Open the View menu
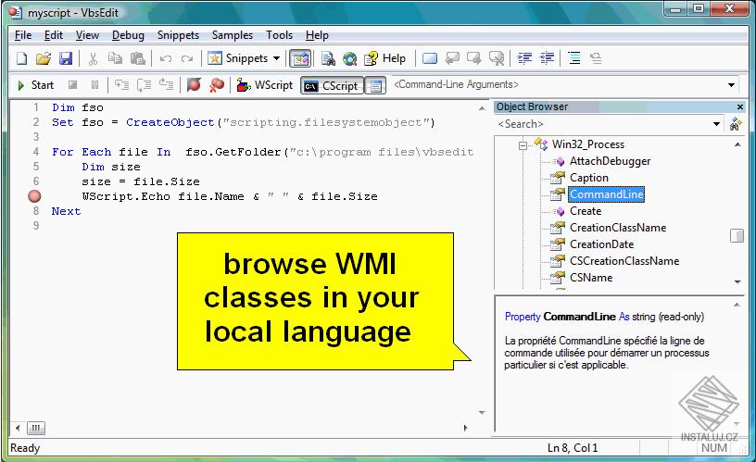 coord(87,35)
